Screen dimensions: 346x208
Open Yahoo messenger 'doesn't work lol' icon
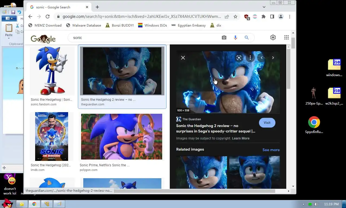coord(10,184)
